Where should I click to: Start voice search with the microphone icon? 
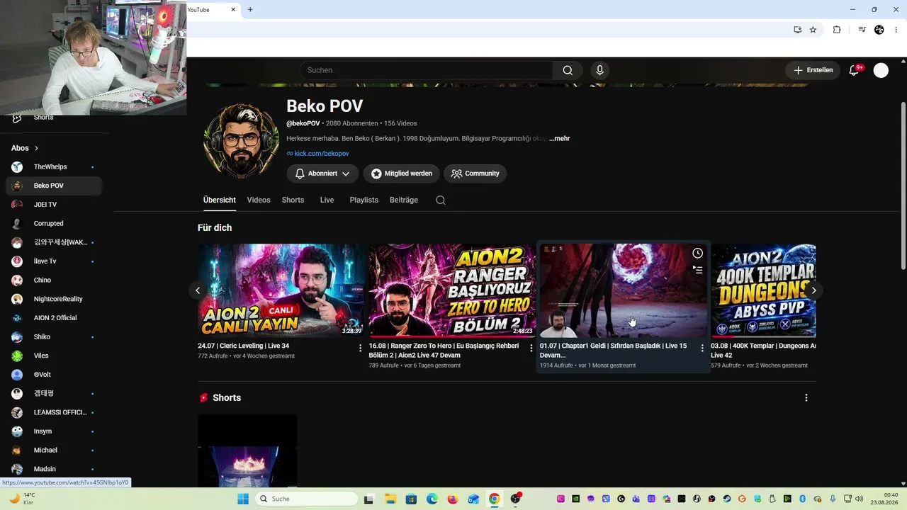pyautogui.click(x=599, y=70)
